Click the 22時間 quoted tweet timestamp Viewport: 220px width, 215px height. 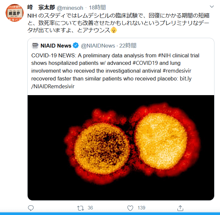128,46
